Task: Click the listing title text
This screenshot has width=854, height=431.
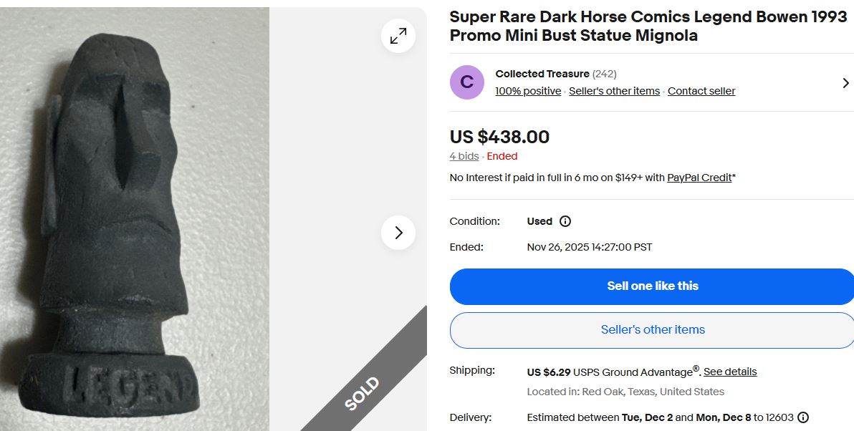Action: [x=648, y=26]
